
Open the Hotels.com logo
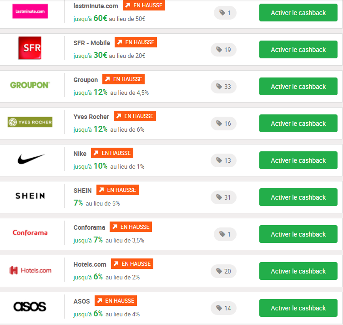pyautogui.click(x=30, y=270)
